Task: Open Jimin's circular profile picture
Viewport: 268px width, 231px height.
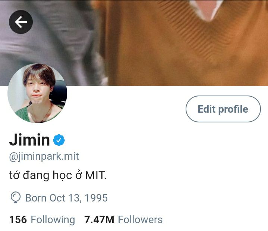Action: click(37, 93)
